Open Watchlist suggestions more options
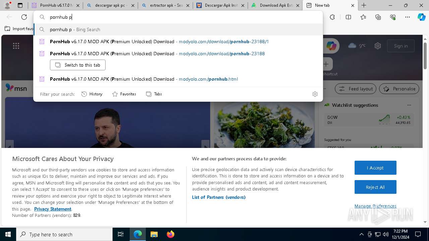This screenshot has width=429, height=241. [409, 105]
